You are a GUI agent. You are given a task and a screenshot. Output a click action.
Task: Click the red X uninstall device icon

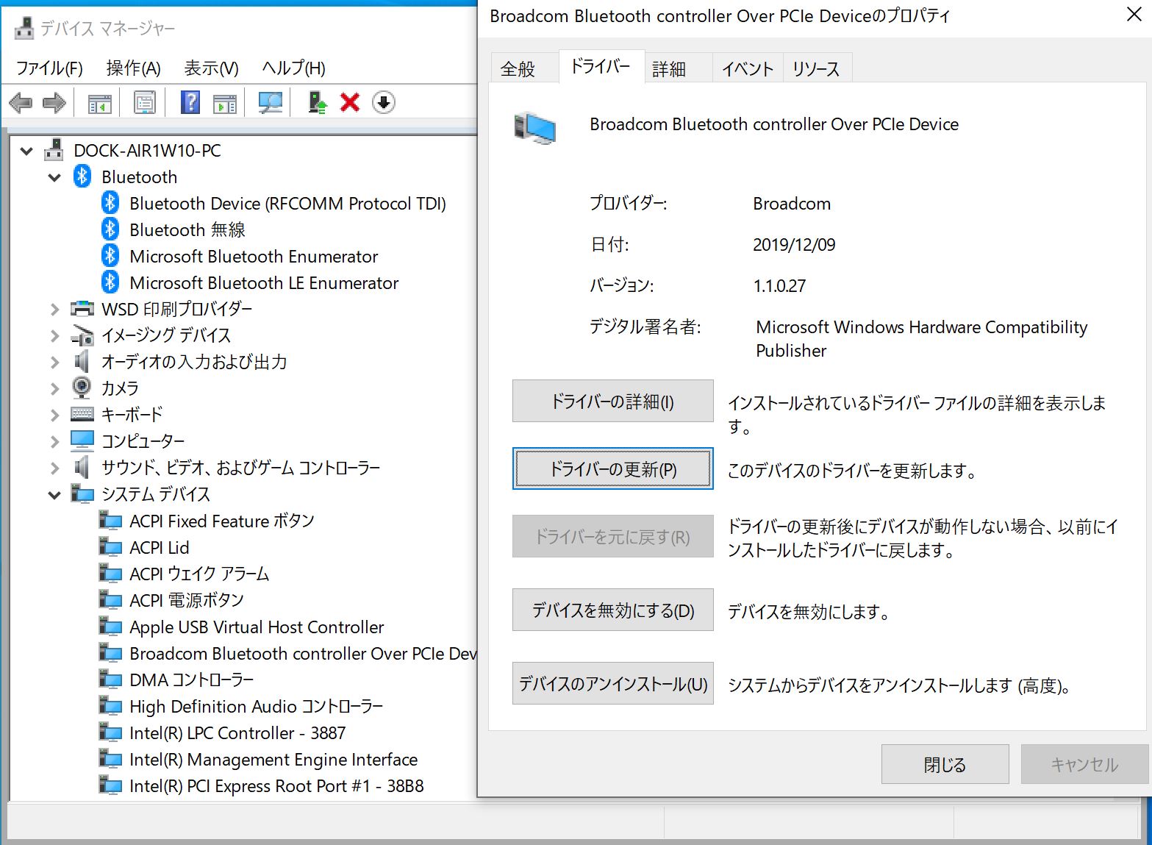pos(350,103)
